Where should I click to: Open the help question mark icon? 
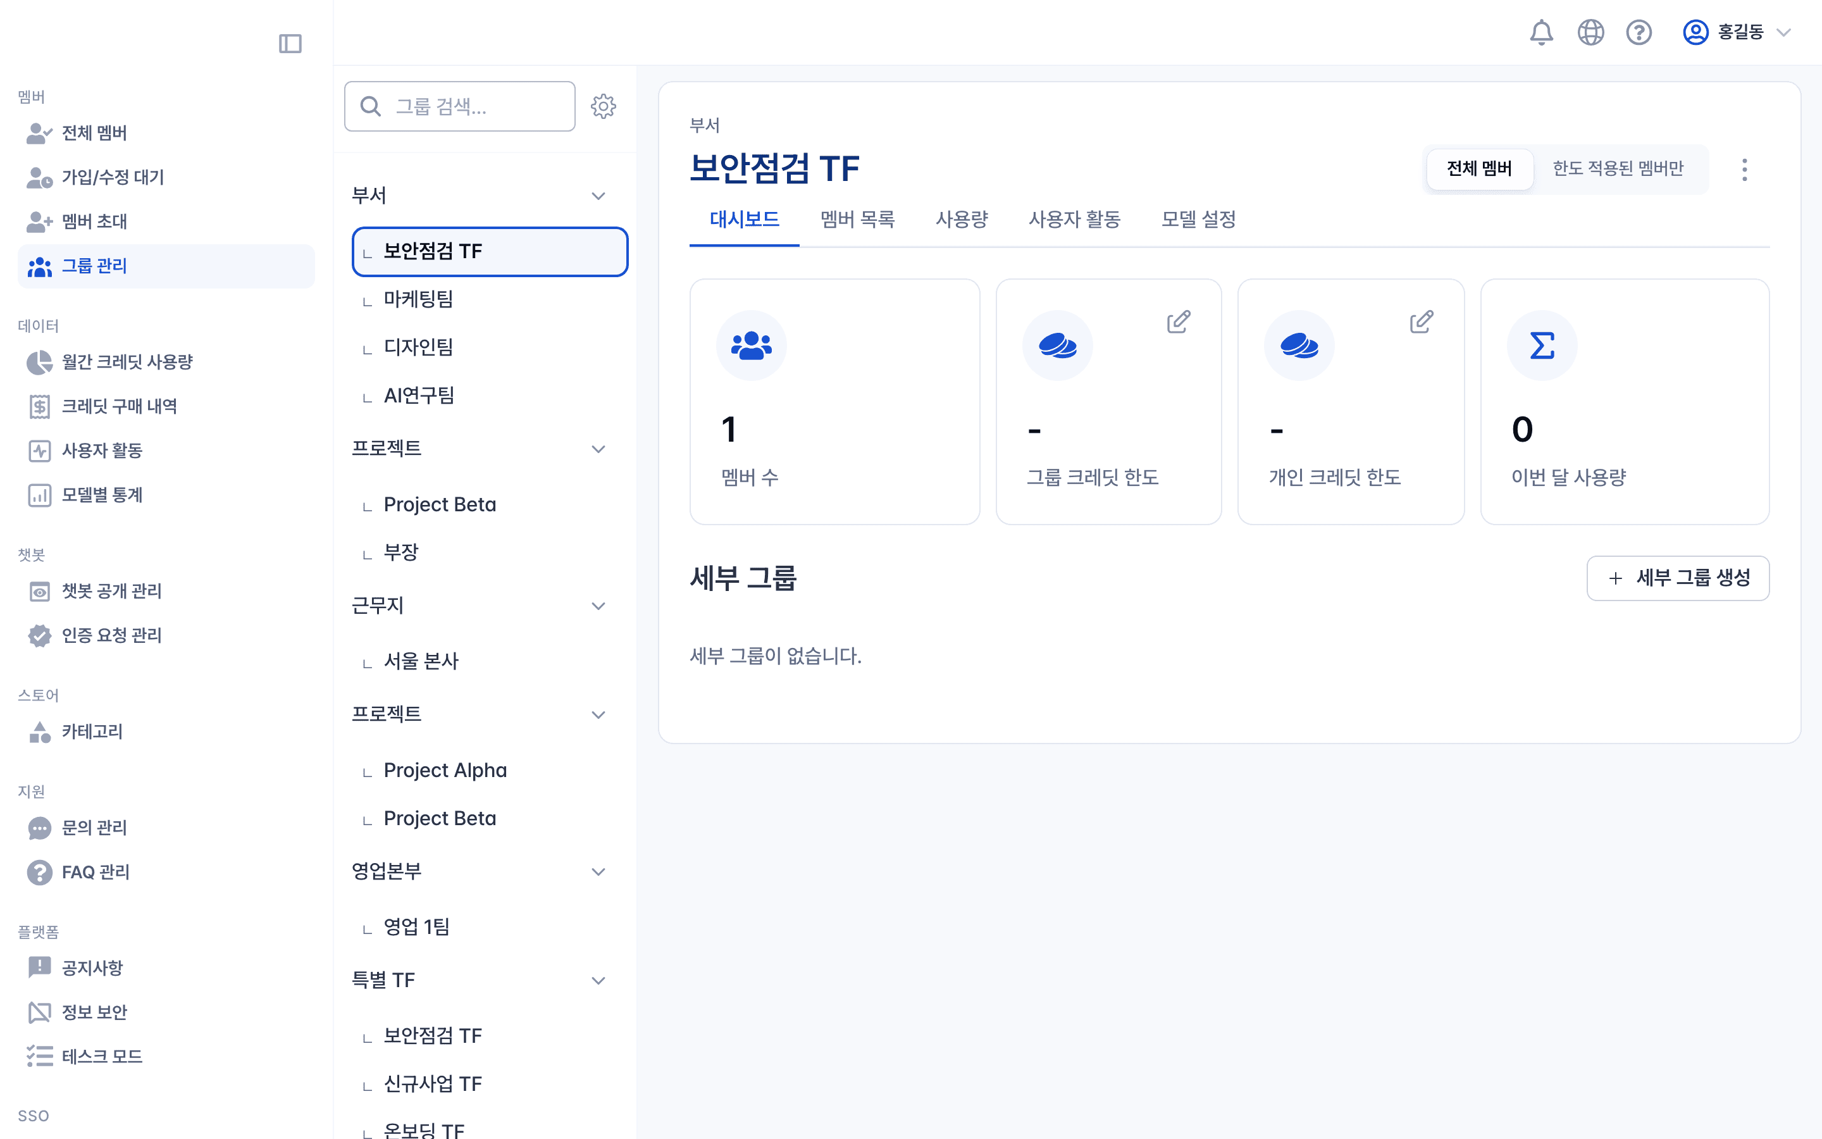pyautogui.click(x=1639, y=32)
